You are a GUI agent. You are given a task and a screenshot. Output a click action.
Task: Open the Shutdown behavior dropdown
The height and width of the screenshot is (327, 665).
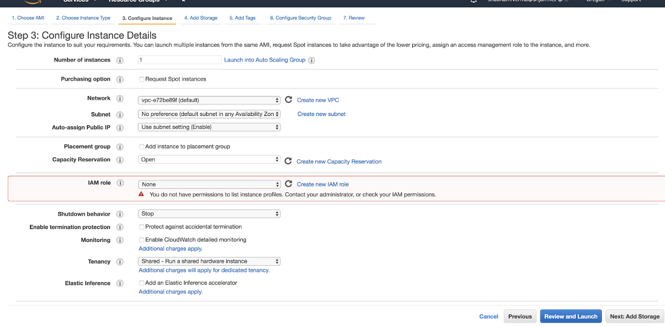[x=209, y=214]
